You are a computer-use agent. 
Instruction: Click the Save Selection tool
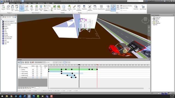27,8
